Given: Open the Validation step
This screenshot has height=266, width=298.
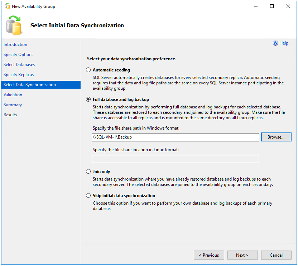Looking at the screenshot, I should [x=13, y=94].
